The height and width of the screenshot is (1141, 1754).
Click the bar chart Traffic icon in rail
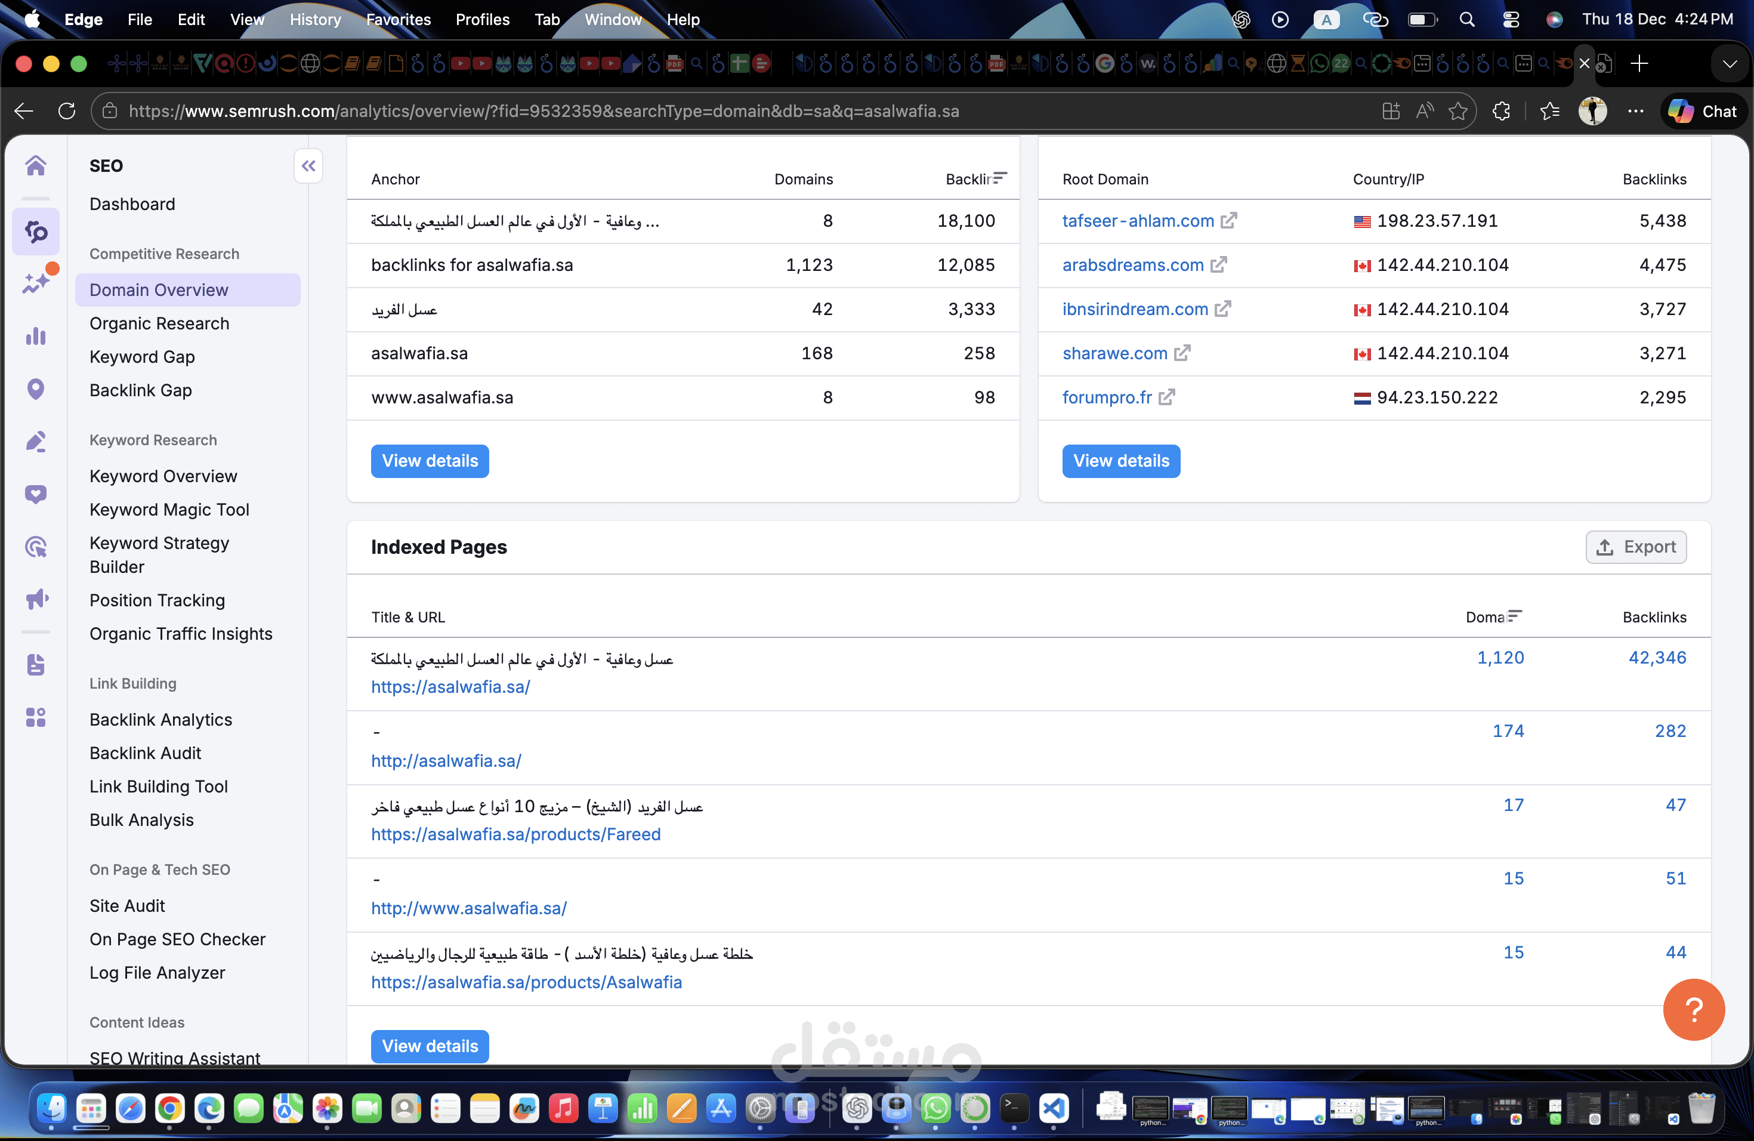pyautogui.click(x=35, y=337)
